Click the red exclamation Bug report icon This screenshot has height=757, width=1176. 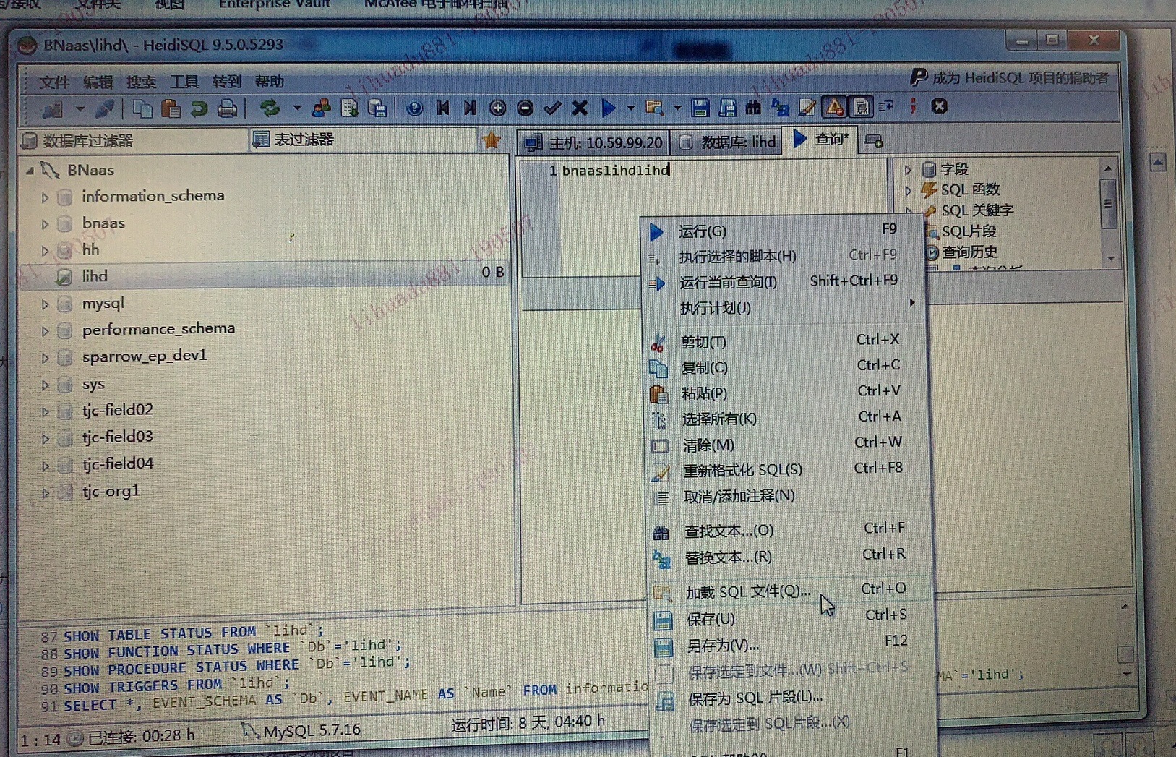point(912,107)
